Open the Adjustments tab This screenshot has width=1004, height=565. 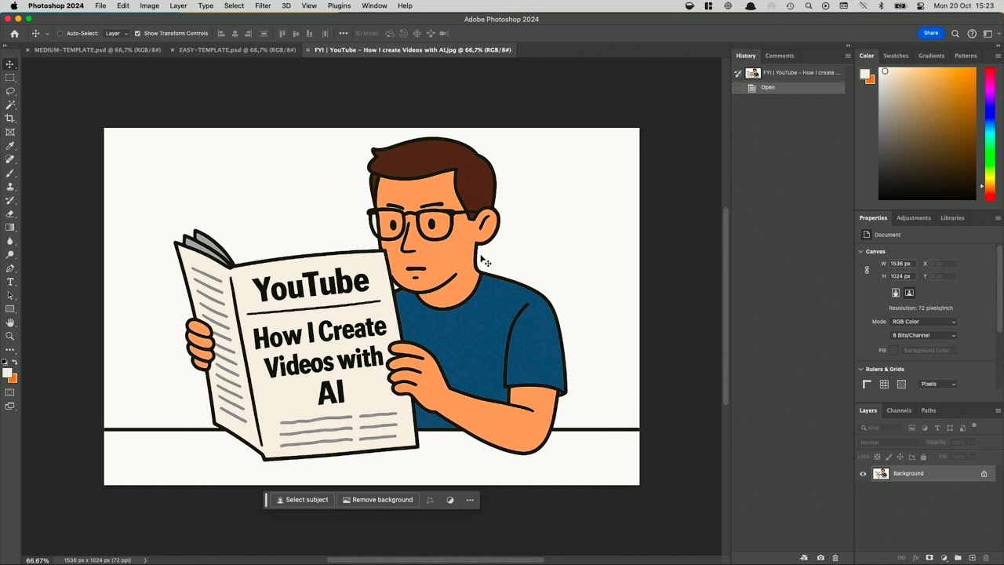tap(914, 218)
